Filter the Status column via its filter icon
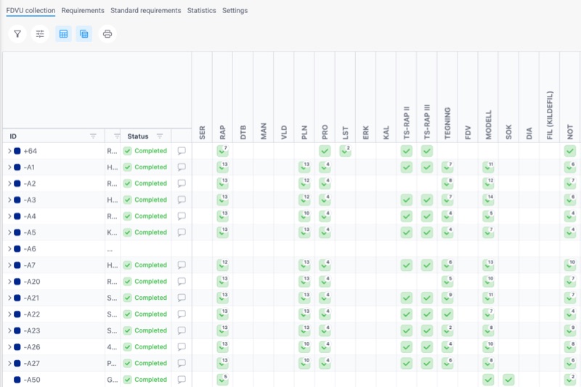The width and height of the screenshot is (581, 387). [160, 137]
